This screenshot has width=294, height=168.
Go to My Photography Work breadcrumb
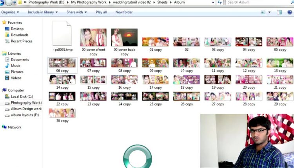89,2
